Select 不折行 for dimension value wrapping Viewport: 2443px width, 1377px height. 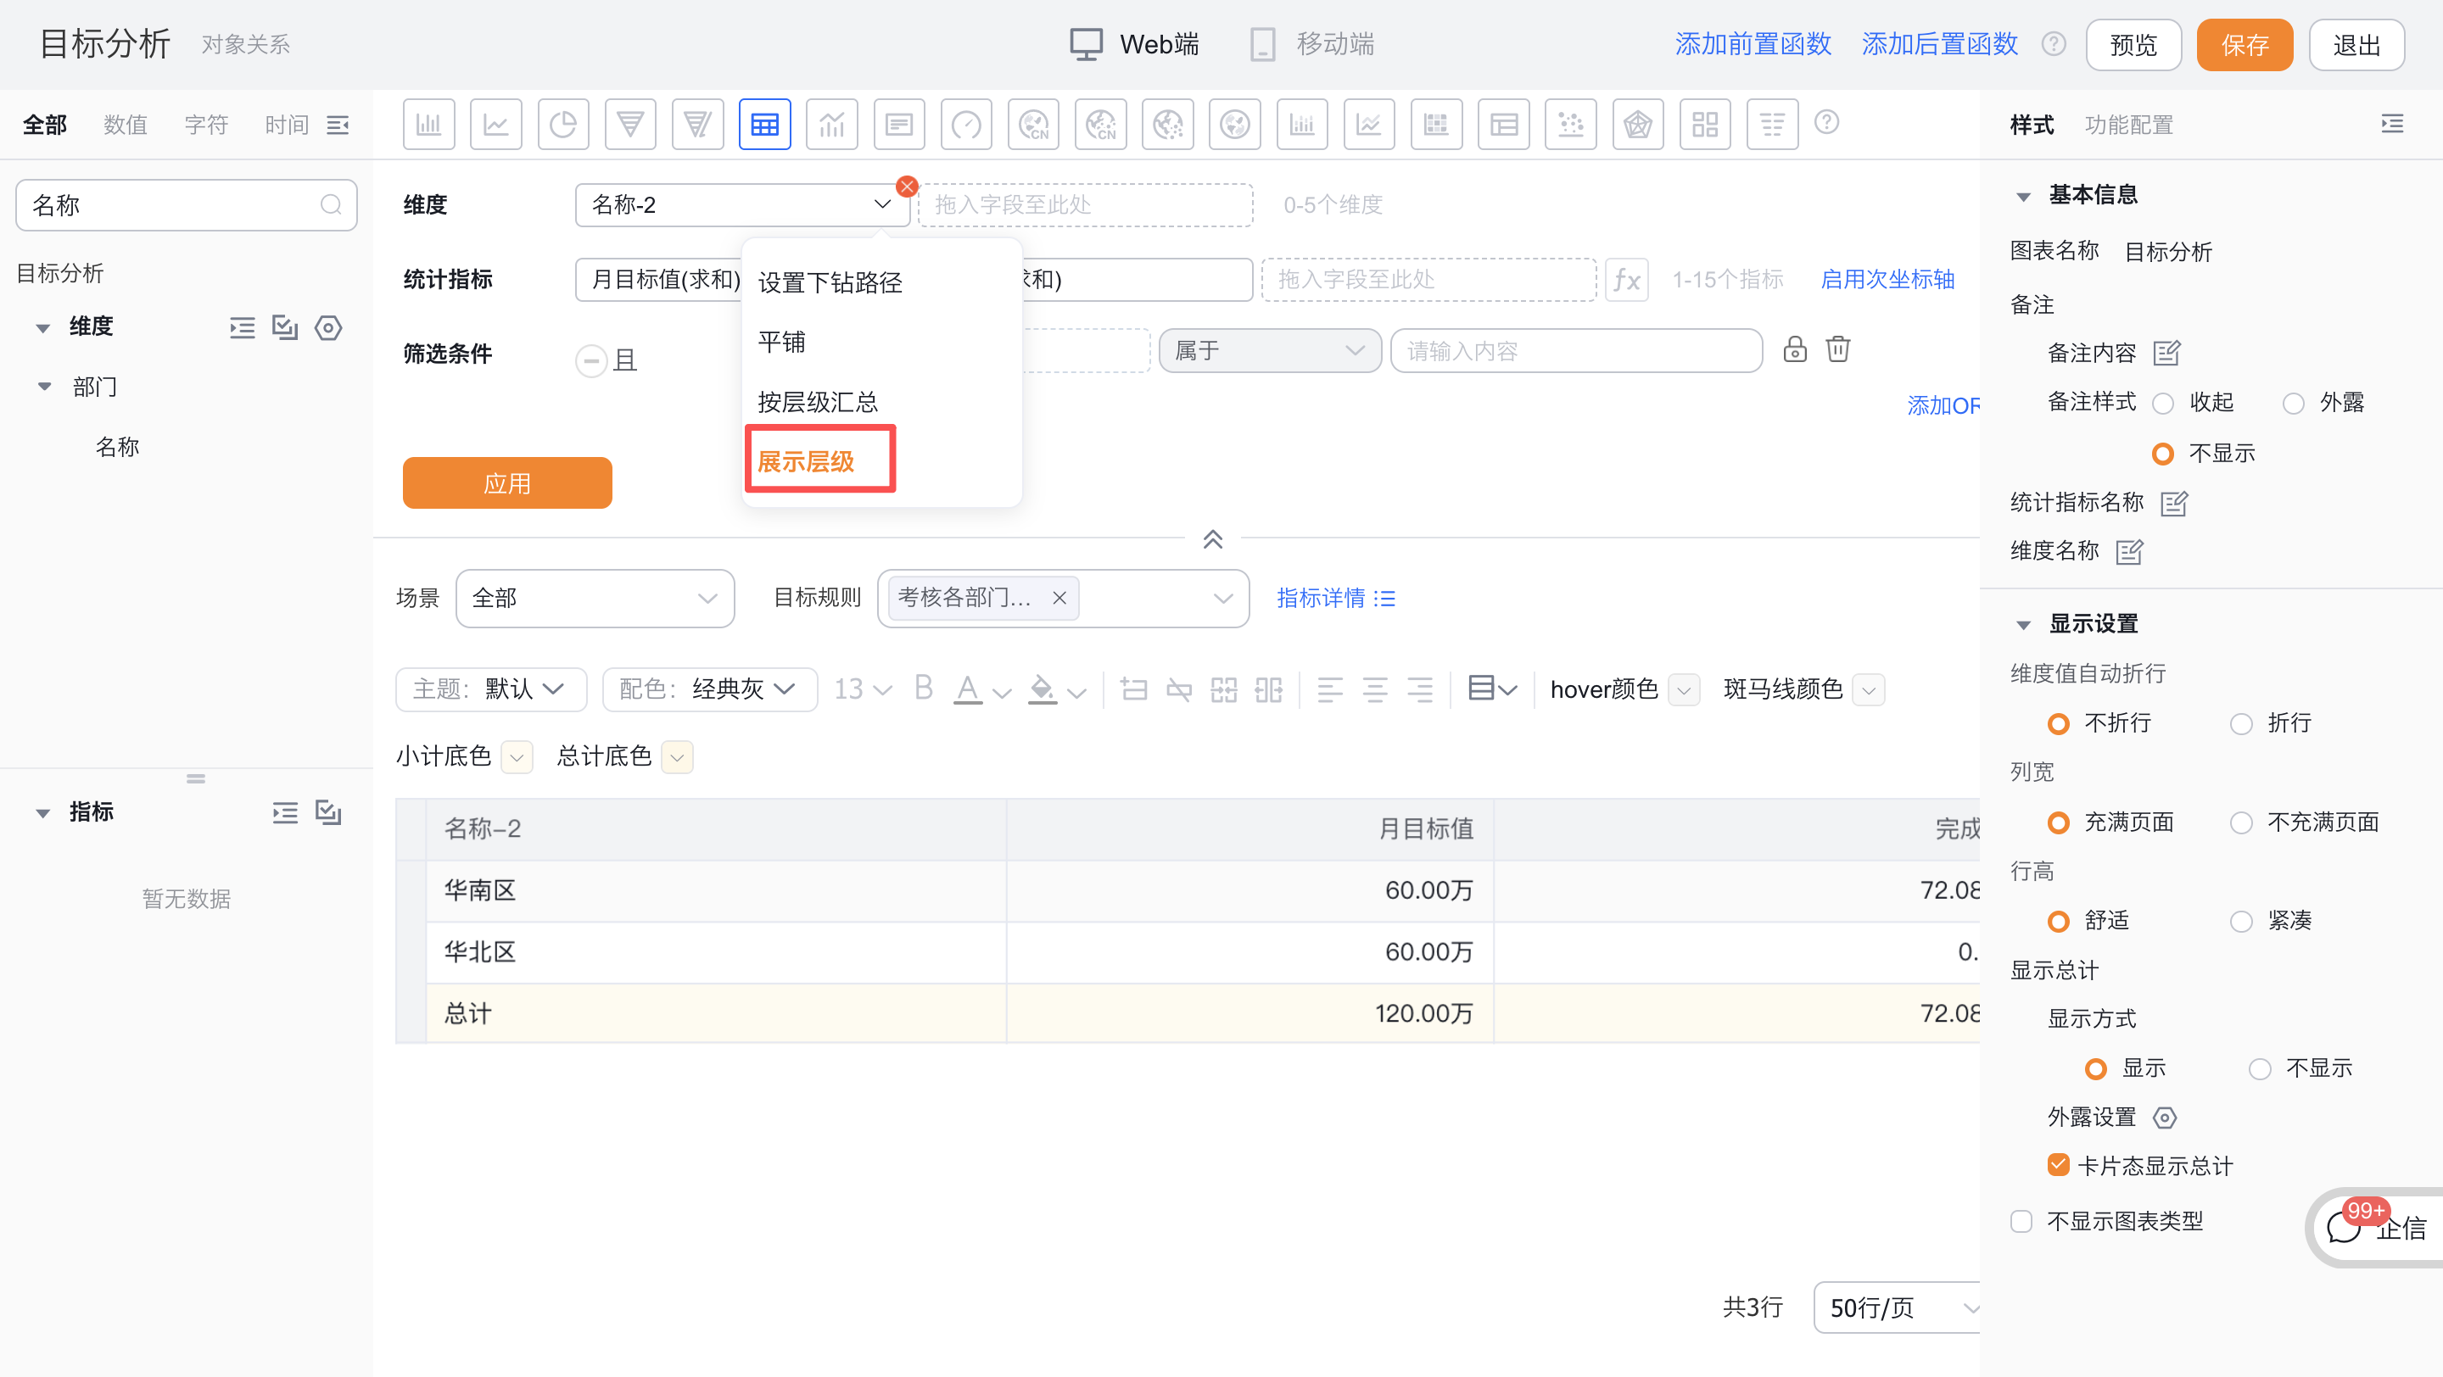point(2060,723)
